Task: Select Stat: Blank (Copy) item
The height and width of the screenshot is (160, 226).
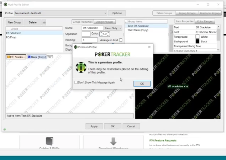Action: (x=146, y=30)
